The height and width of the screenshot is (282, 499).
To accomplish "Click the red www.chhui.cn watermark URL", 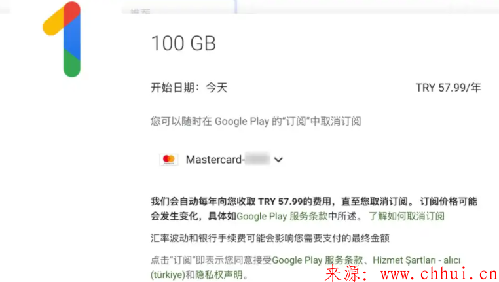I will (x=439, y=274).
